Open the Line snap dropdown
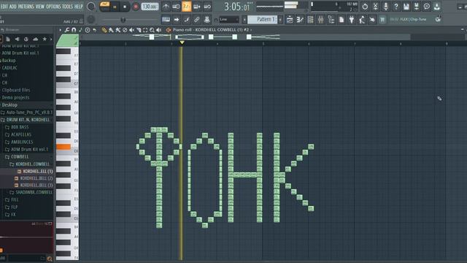467x263 pixels. [228, 20]
